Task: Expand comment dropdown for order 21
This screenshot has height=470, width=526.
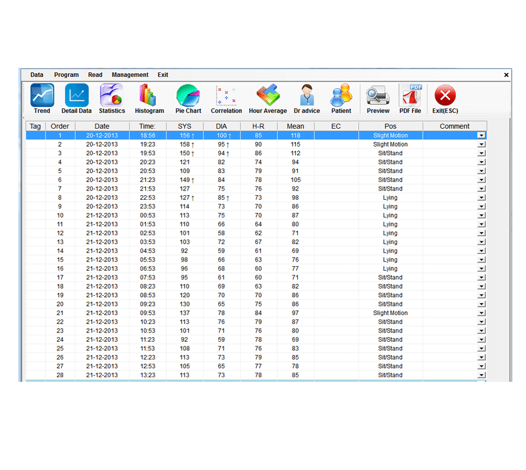Action: click(x=481, y=313)
